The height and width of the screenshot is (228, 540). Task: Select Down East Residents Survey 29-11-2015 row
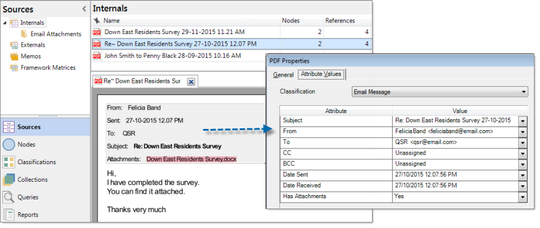point(231,32)
